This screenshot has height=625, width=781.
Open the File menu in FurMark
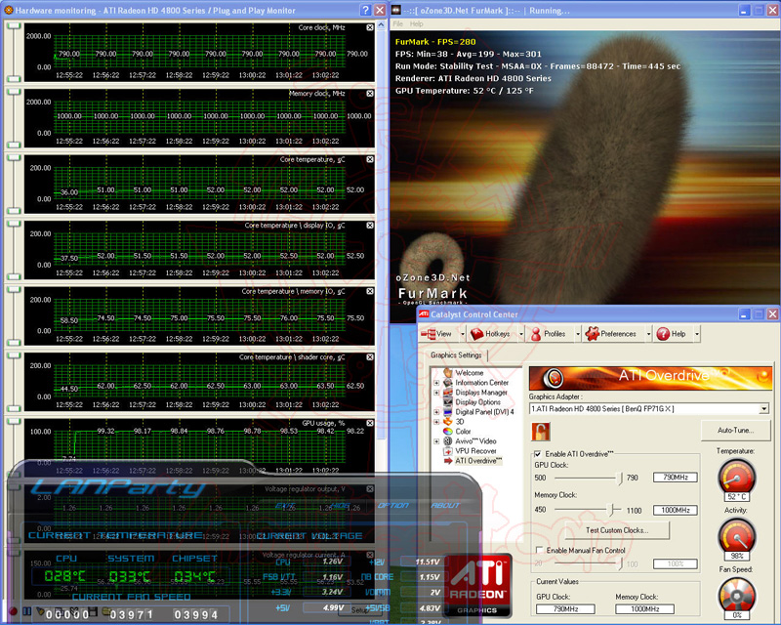point(398,23)
